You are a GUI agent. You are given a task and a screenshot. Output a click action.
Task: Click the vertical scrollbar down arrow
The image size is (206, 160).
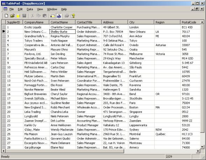[x=202, y=147]
